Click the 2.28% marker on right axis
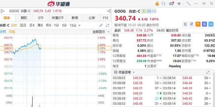The width and height of the screenshot is (215, 107). pos(104,48)
